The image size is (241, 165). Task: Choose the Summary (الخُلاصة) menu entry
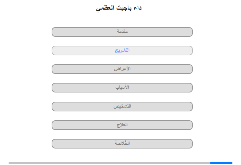coord(122,144)
